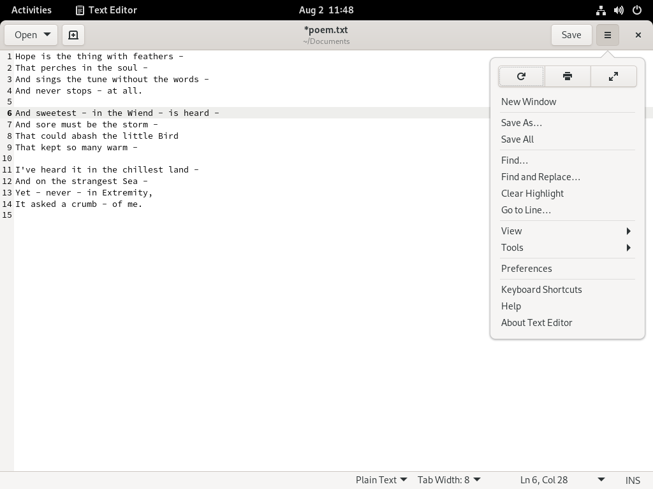
Task: Open the Activities overview
Action: (x=32, y=10)
